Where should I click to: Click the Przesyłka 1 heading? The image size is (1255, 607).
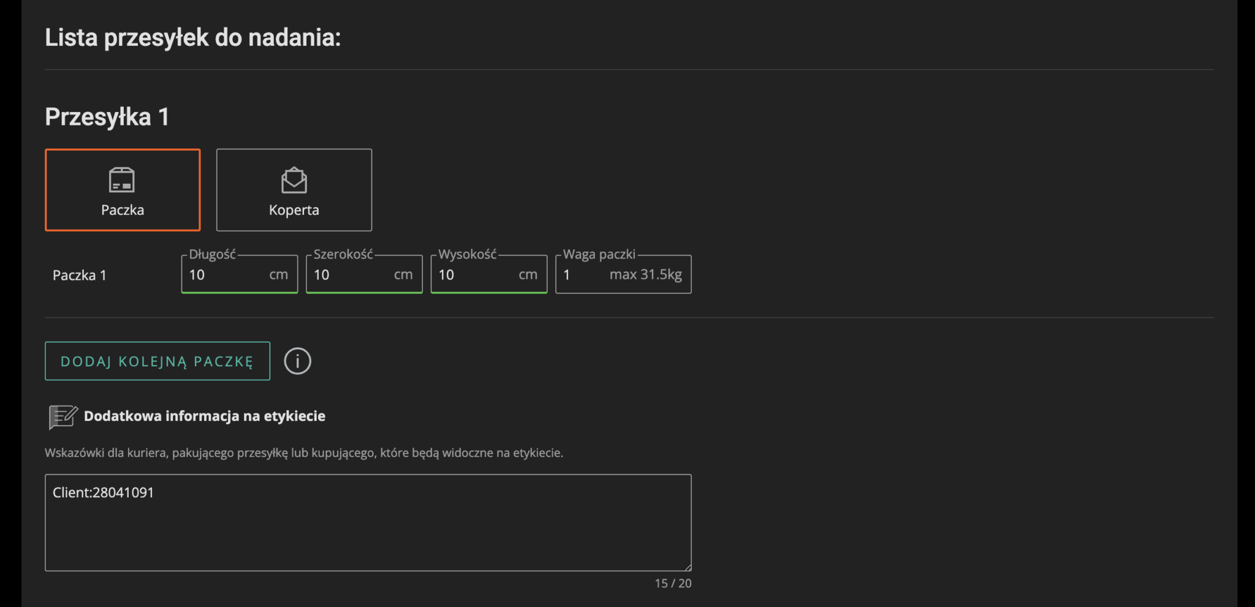tap(107, 116)
